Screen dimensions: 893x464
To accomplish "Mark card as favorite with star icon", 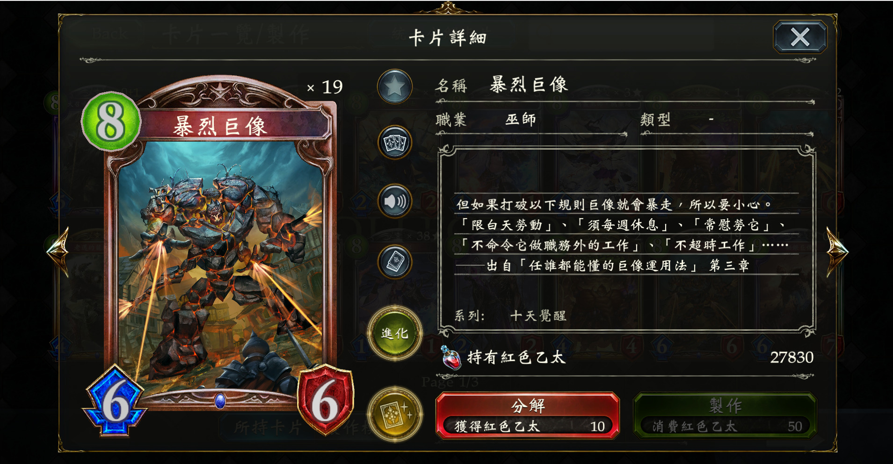I will (395, 87).
